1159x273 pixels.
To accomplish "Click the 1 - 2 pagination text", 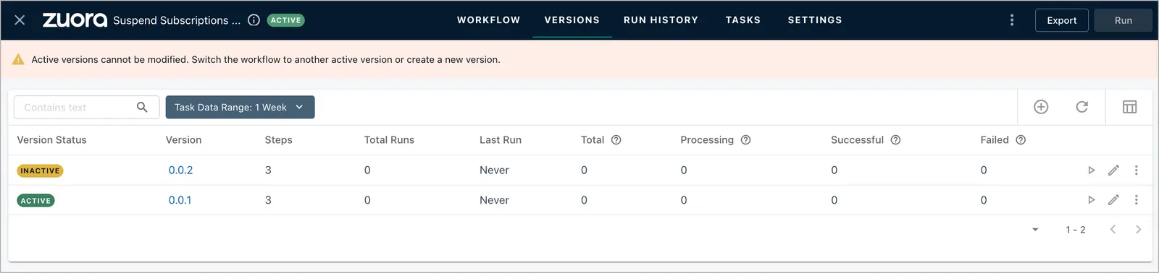I will [1075, 230].
